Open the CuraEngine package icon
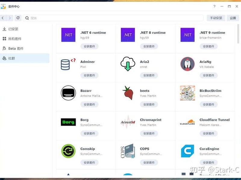 click(187, 151)
